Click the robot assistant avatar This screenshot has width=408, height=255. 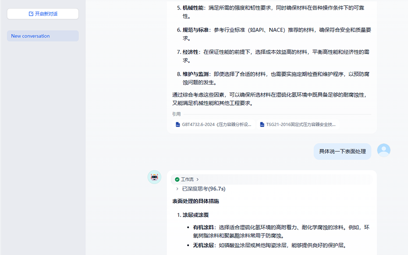(x=154, y=177)
